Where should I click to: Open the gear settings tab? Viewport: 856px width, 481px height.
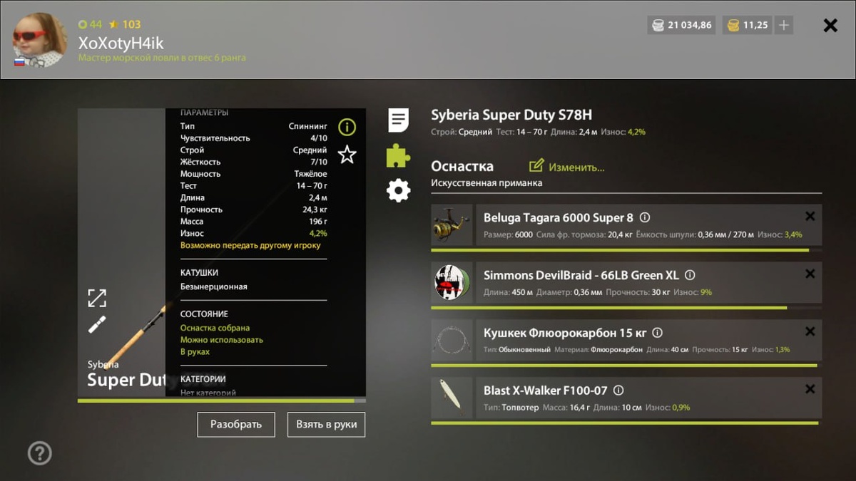(x=398, y=190)
